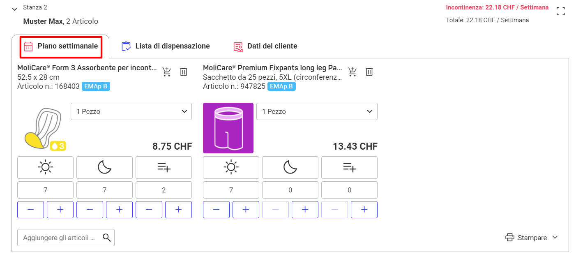
Task: Click Totale 22.18 CHF / Settimana text
Action: (x=487, y=20)
